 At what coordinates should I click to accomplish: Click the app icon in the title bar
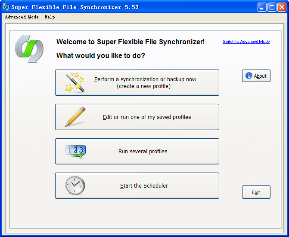click(x=6, y=7)
